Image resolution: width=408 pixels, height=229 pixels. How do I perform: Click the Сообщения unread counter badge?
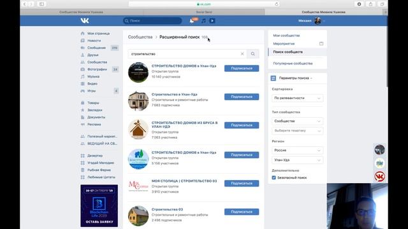click(x=115, y=48)
